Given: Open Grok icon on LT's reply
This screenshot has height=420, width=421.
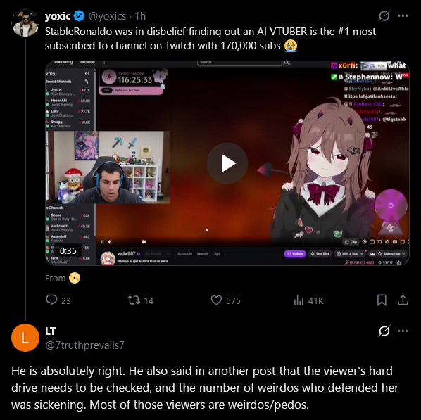Looking at the screenshot, I should [384, 331].
